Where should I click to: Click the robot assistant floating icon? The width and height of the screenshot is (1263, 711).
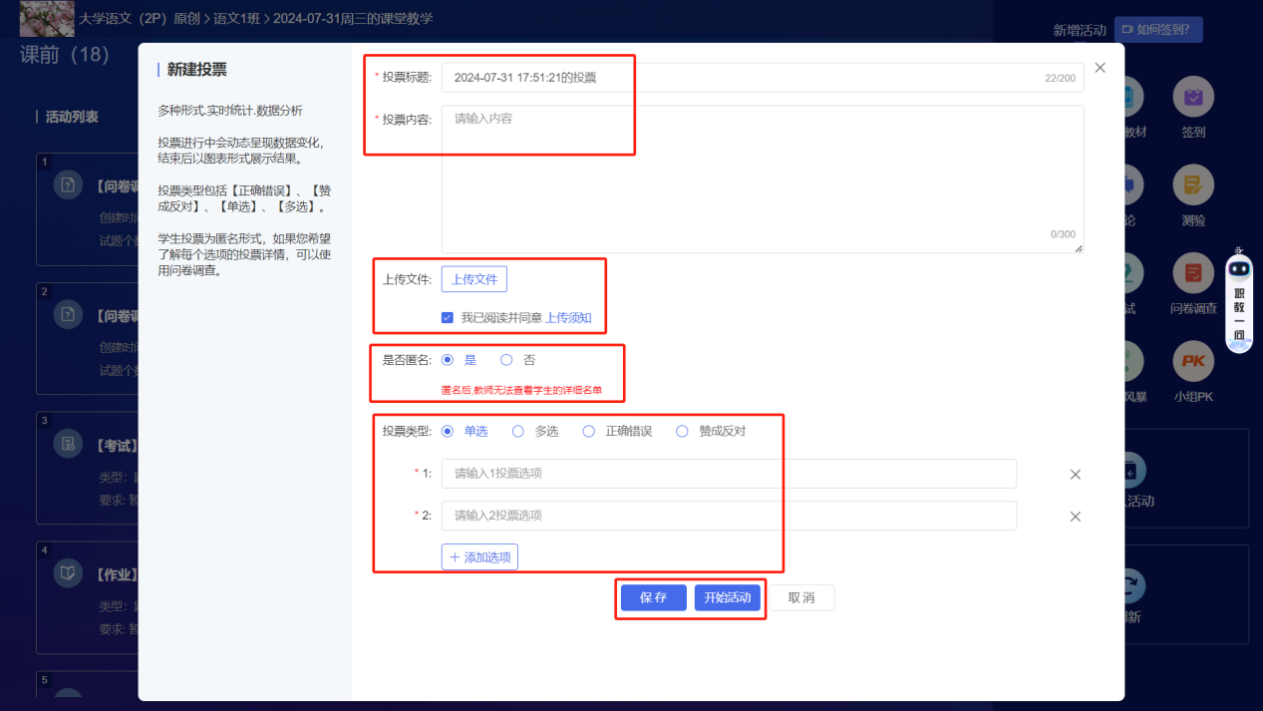point(1239,269)
